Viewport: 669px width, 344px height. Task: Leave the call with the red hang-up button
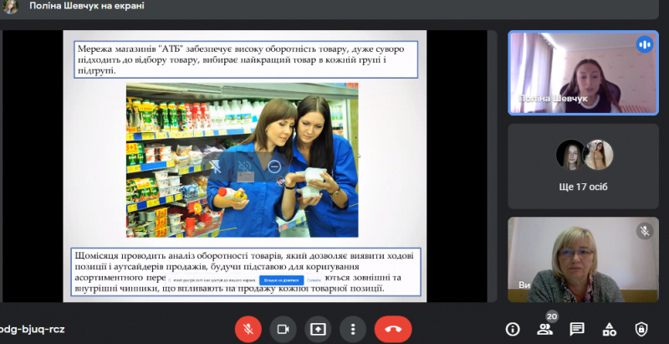click(x=393, y=330)
